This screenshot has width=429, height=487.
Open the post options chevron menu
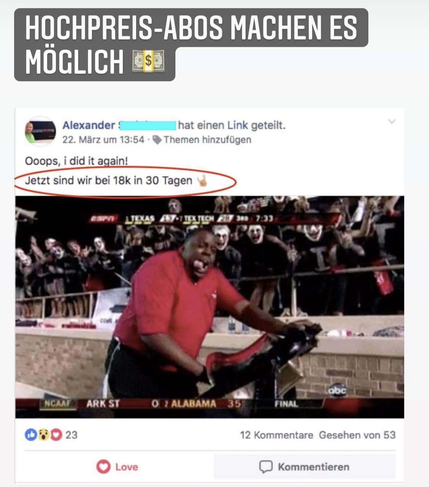pyautogui.click(x=391, y=122)
